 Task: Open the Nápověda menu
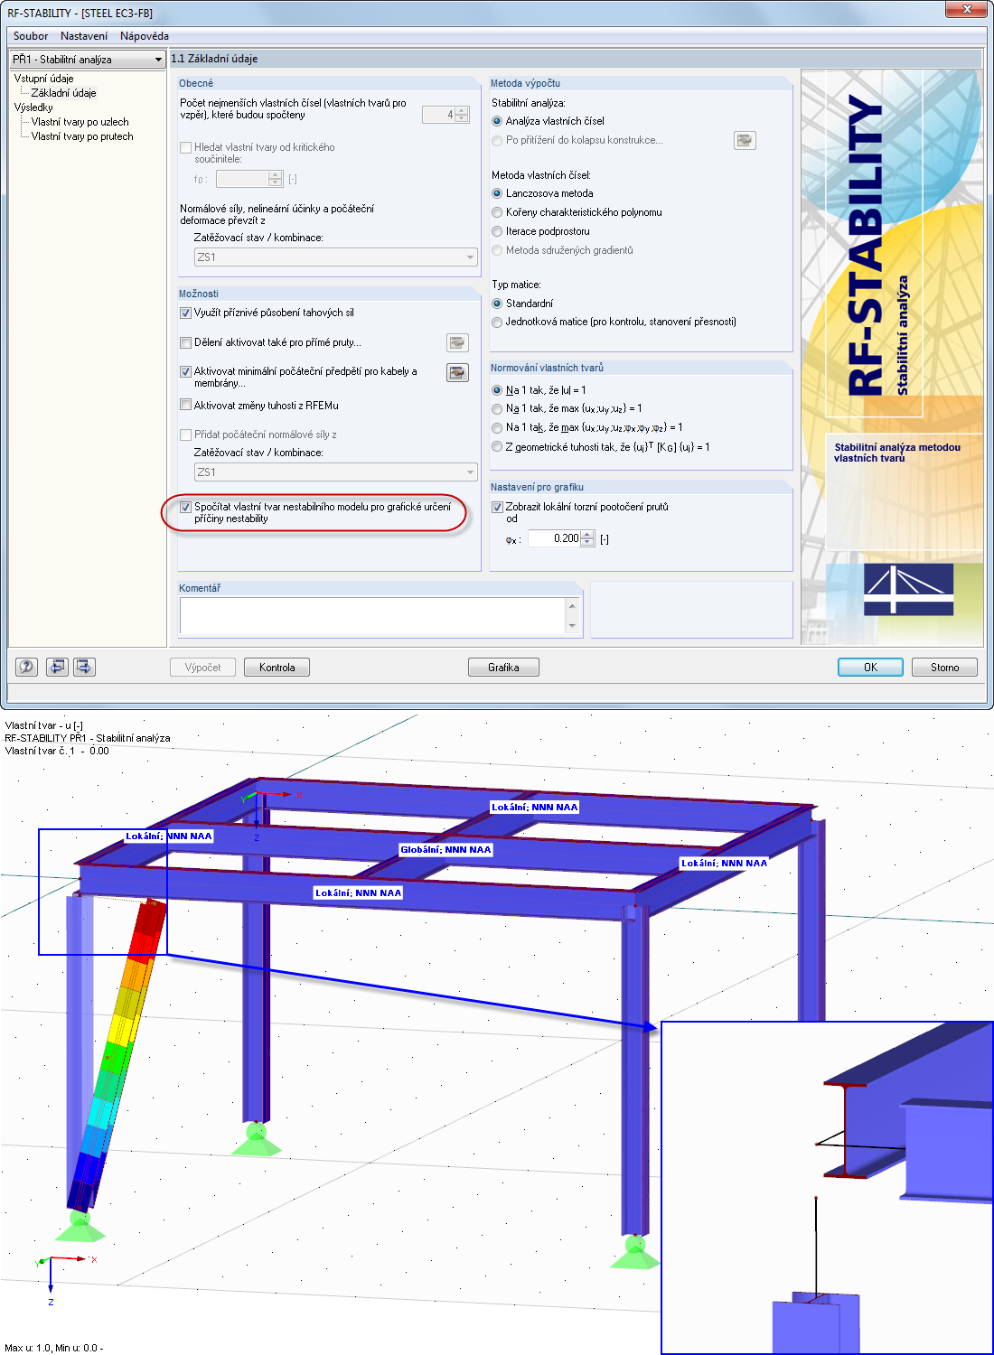[x=145, y=36]
